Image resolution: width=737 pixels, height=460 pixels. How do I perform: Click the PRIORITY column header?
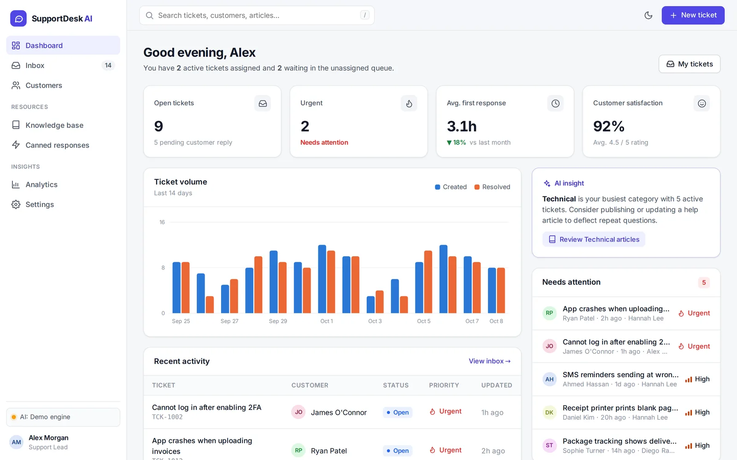[444, 385]
